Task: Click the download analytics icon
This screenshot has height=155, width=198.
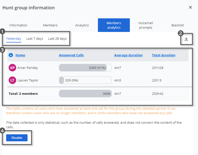Action: [x=186, y=39]
